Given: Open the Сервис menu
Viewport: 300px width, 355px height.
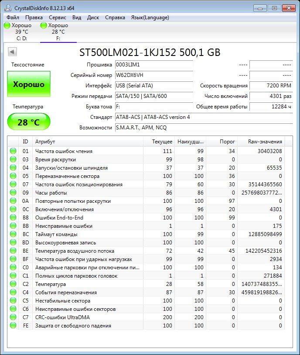Looking at the screenshot, I should coord(57,17).
